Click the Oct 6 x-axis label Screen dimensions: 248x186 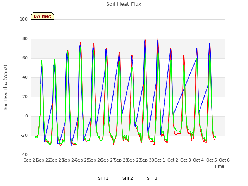(x=224, y=160)
